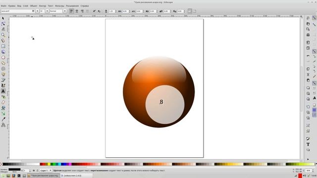Select the Rectangle tool

[3, 46]
